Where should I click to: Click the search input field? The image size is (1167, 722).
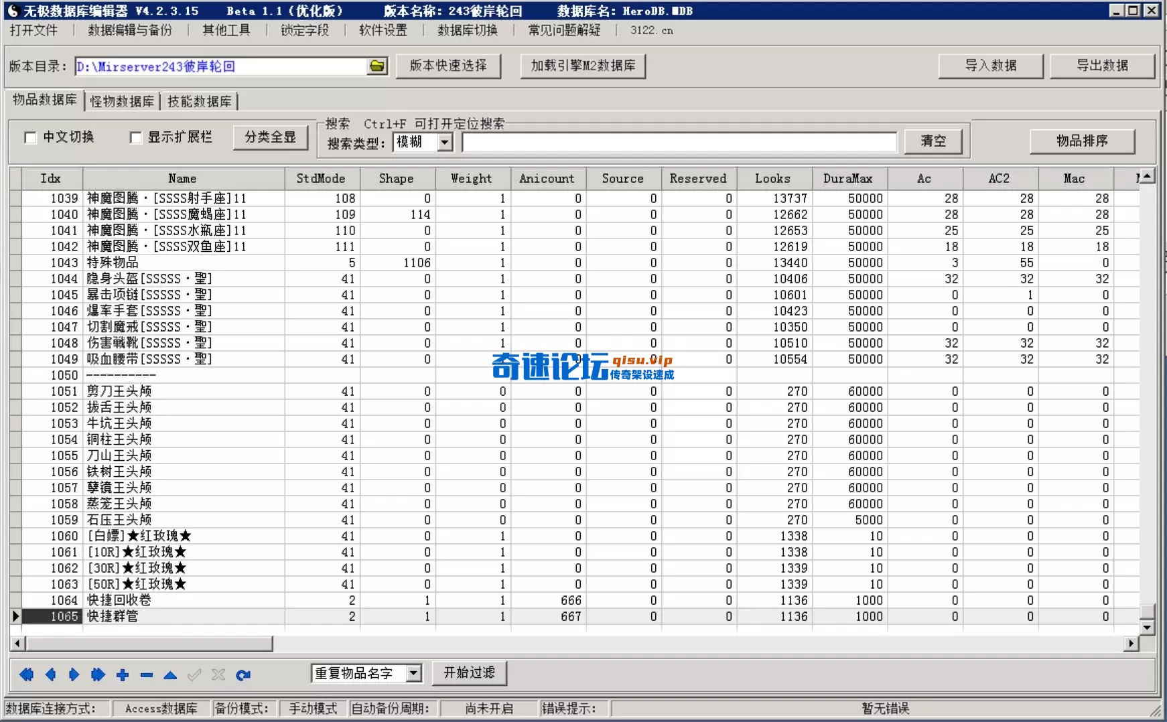tap(680, 142)
